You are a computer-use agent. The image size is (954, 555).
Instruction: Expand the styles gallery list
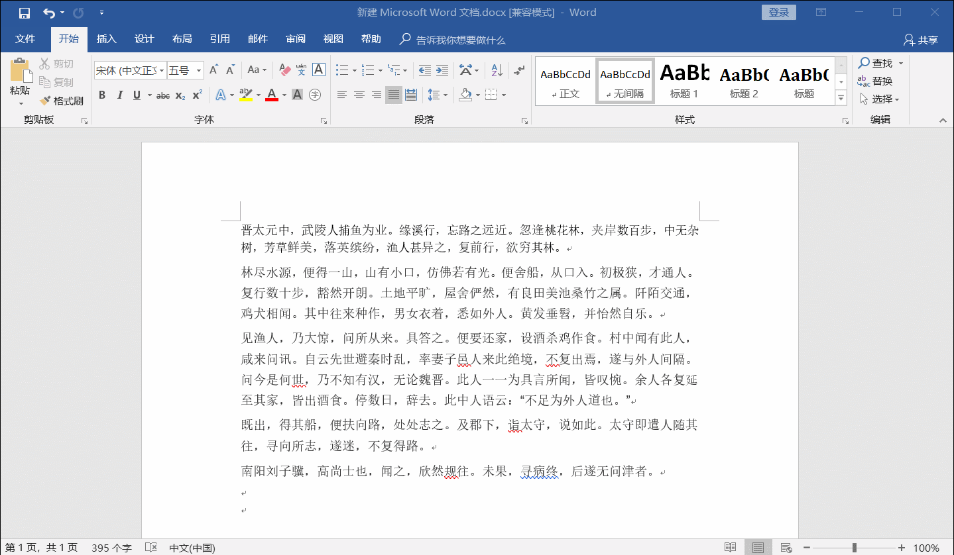pyautogui.click(x=841, y=98)
